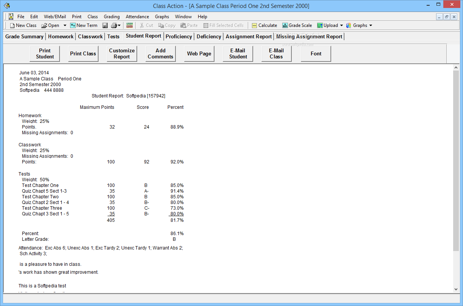Click the inner document minimize button
This screenshot has height=306, width=463.
pyautogui.click(x=440, y=17)
